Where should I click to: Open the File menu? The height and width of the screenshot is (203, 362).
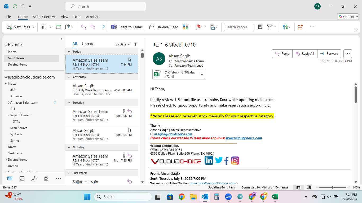pos(8,17)
